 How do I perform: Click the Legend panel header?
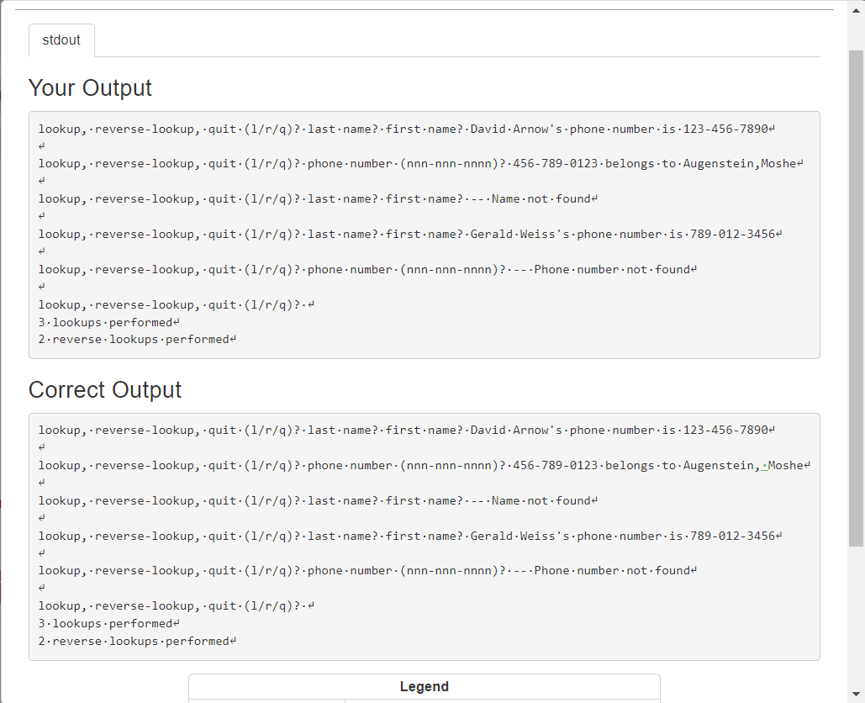[x=425, y=686]
